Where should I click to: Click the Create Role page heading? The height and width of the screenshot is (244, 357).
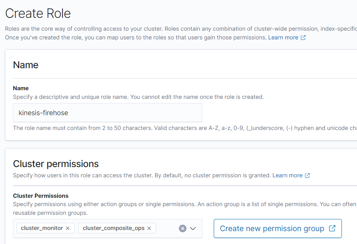(38, 14)
